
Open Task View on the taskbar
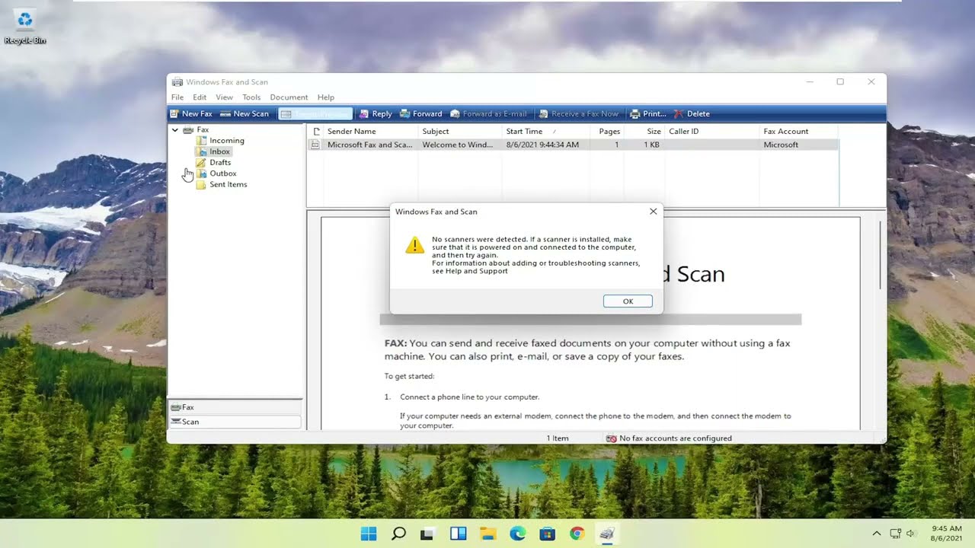click(428, 534)
